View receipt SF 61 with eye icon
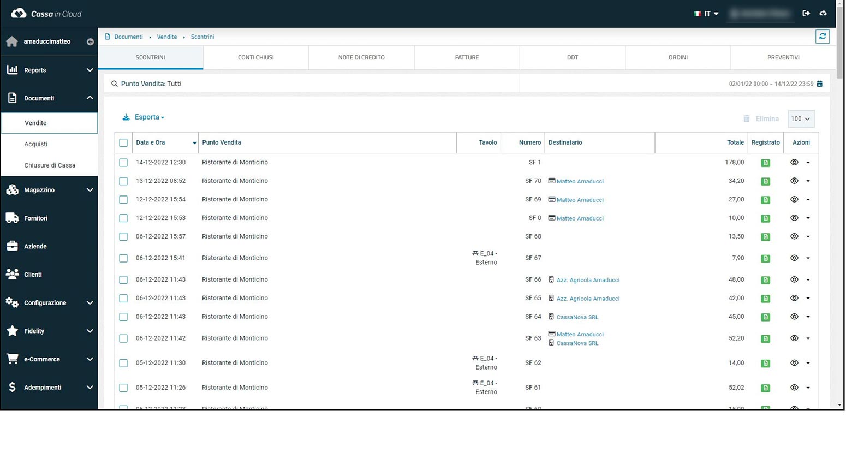Image resolution: width=846 pixels, height=476 pixels. [x=794, y=388]
